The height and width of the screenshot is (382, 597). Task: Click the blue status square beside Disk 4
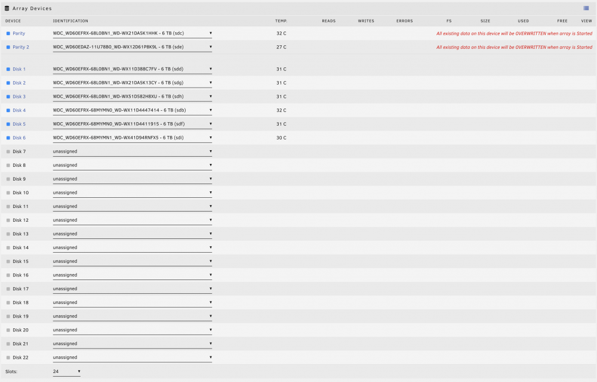click(x=8, y=110)
